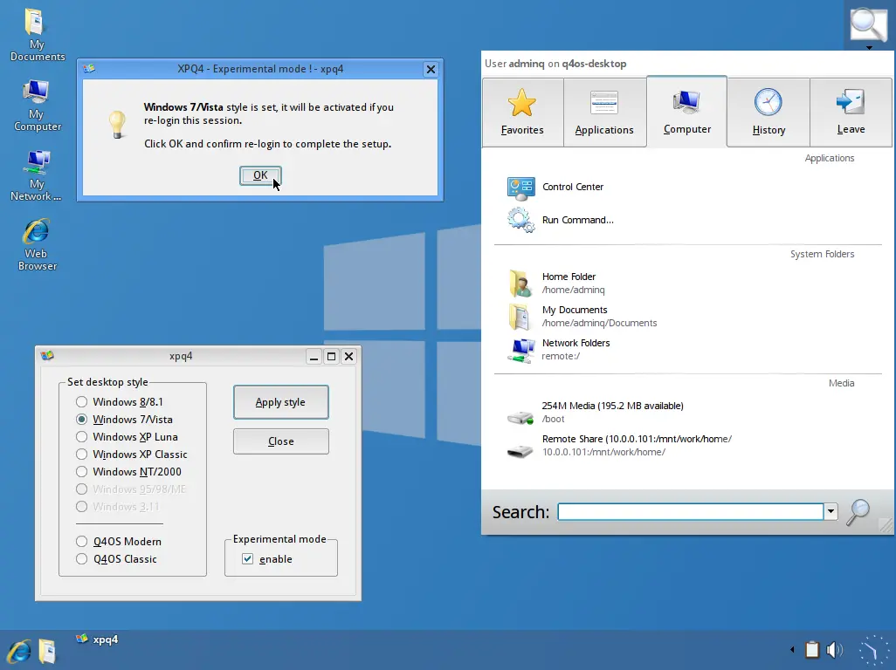
Task: Select the Windows 8/8.1 style radio button
Action: (x=82, y=402)
